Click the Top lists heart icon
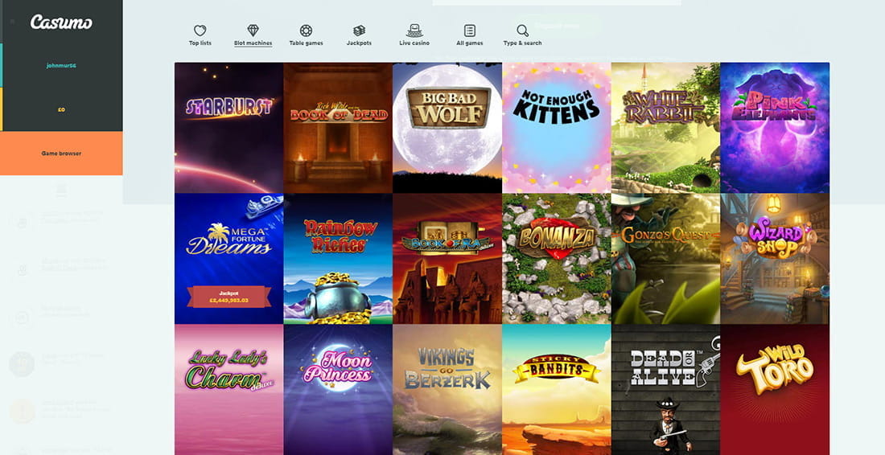885x455 pixels. click(200, 31)
